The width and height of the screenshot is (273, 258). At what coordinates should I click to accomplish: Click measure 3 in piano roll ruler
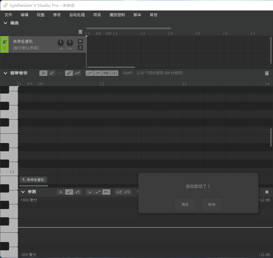pyautogui.click(x=185, y=84)
